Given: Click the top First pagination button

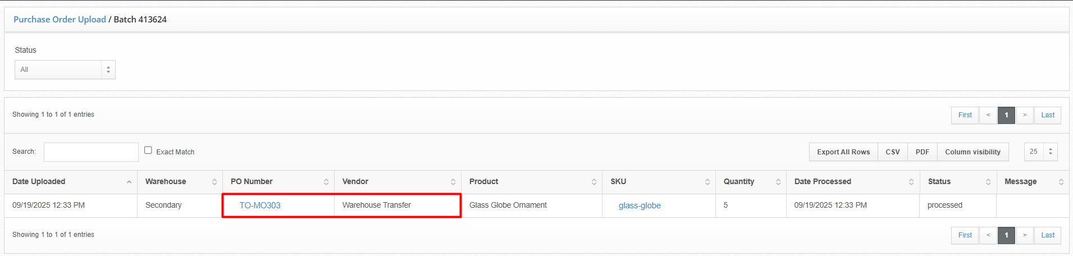Looking at the screenshot, I should coord(965,115).
